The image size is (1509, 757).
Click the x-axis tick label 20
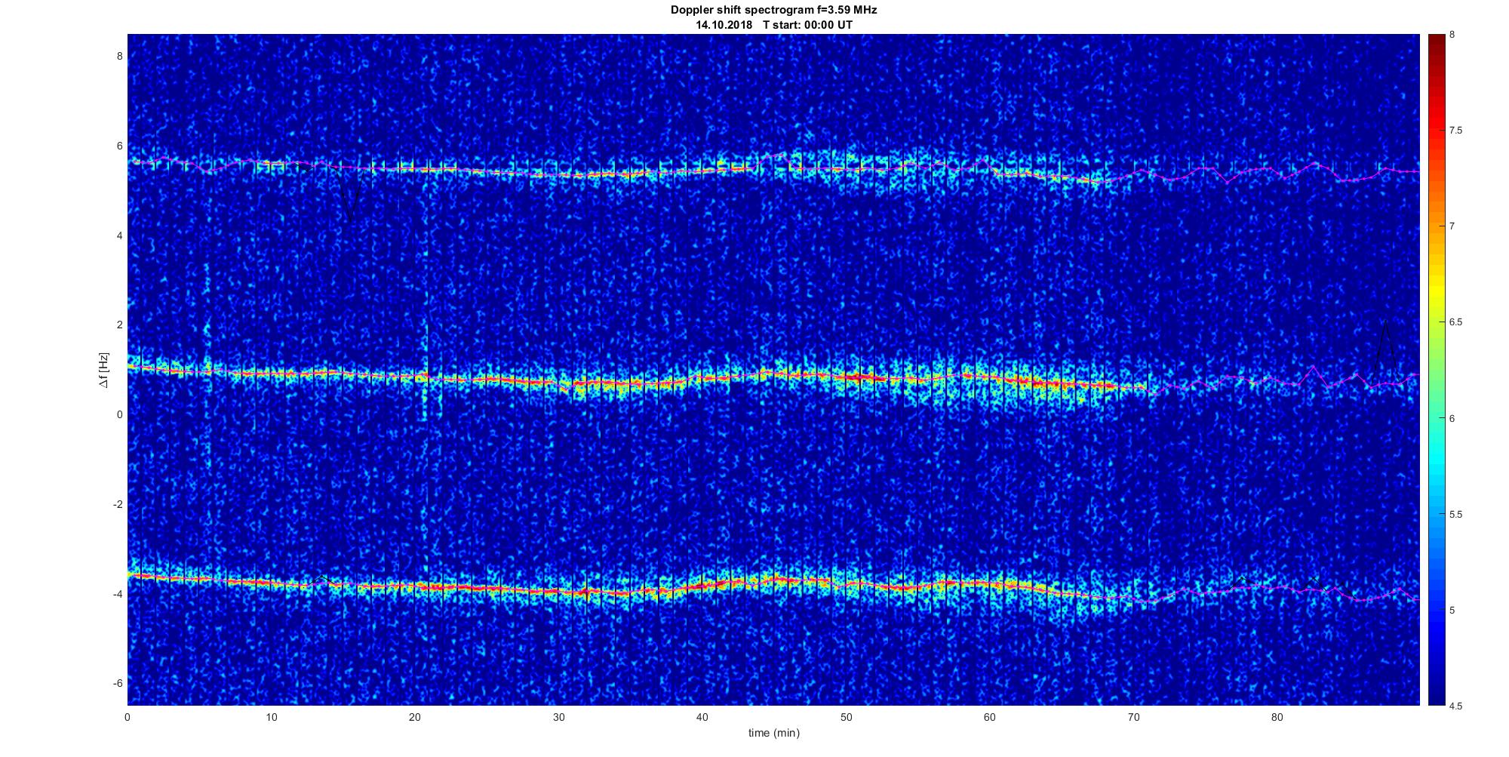pyautogui.click(x=415, y=717)
